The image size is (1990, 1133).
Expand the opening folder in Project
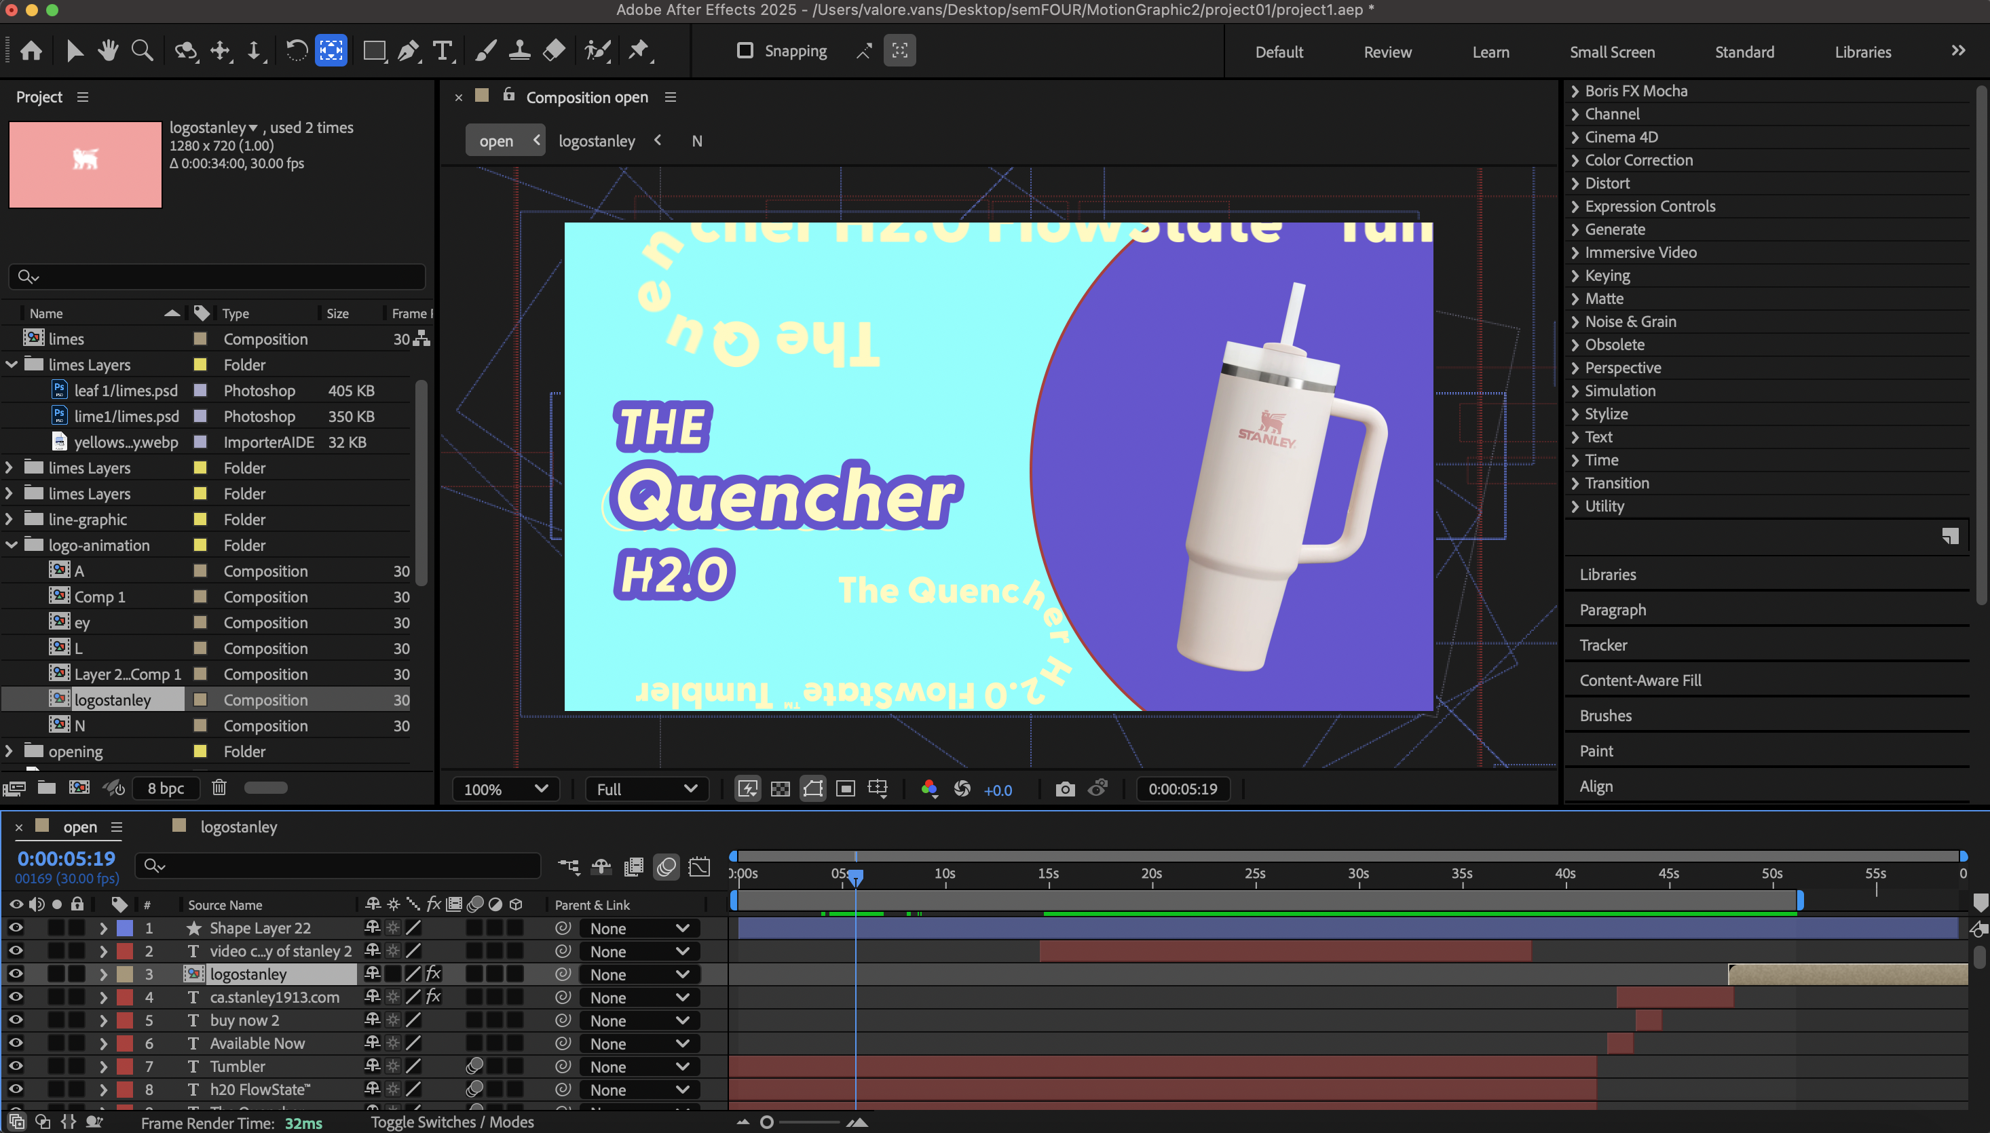click(x=10, y=751)
